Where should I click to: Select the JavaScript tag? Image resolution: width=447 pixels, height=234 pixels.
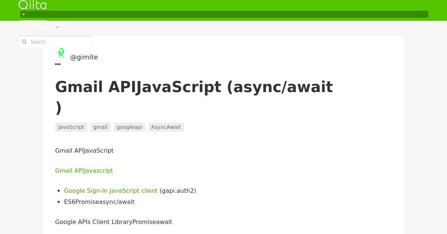(x=71, y=127)
